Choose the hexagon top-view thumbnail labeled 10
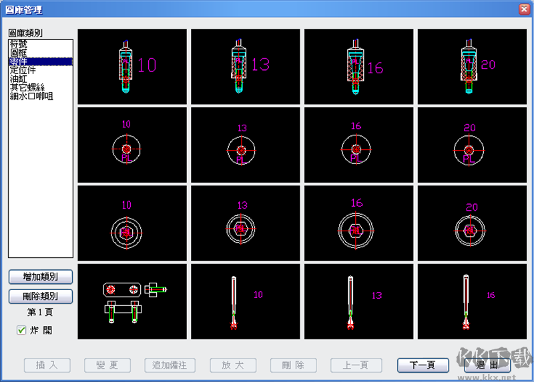Screen dimensions: 534x382 click(x=131, y=223)
